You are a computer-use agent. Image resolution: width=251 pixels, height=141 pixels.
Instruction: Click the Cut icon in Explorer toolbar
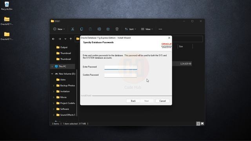[73, 29]
